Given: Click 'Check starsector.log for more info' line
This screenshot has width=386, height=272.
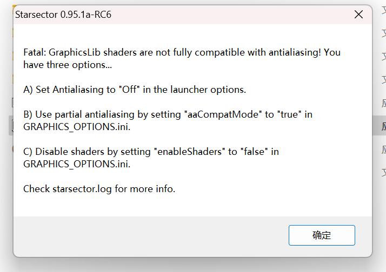Looking at the screenshot, I should (x=99, y=189).
